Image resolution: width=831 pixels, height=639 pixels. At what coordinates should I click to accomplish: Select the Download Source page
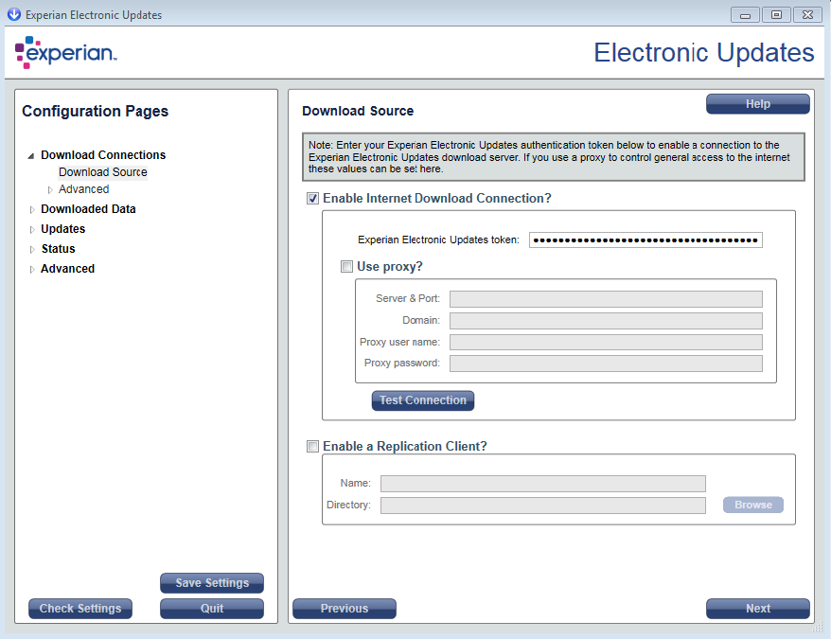click(102, 172)
